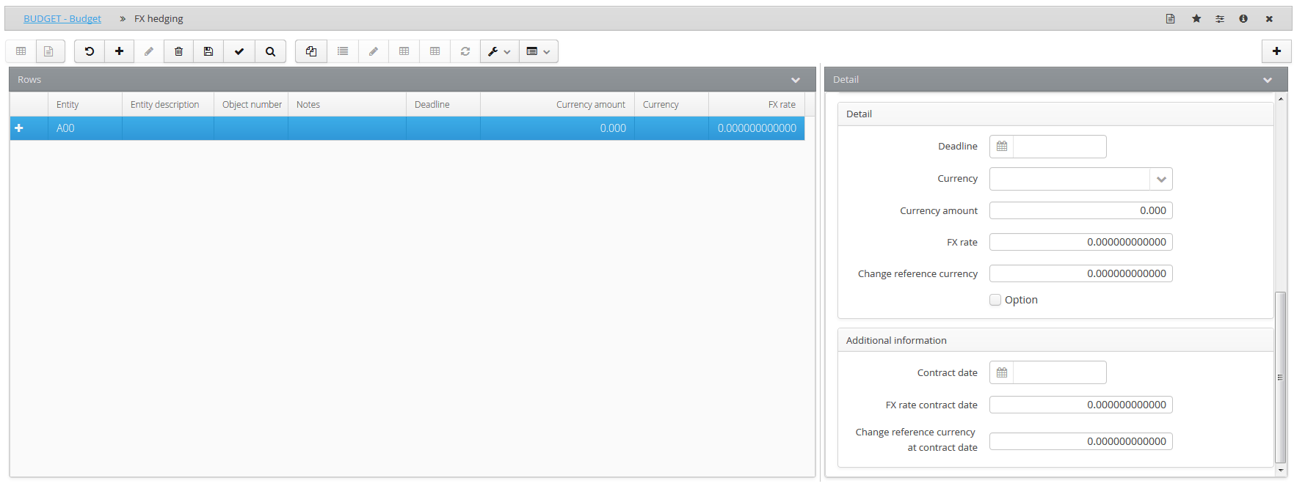Collapse the Rows panel chevron

coord(796,80)
